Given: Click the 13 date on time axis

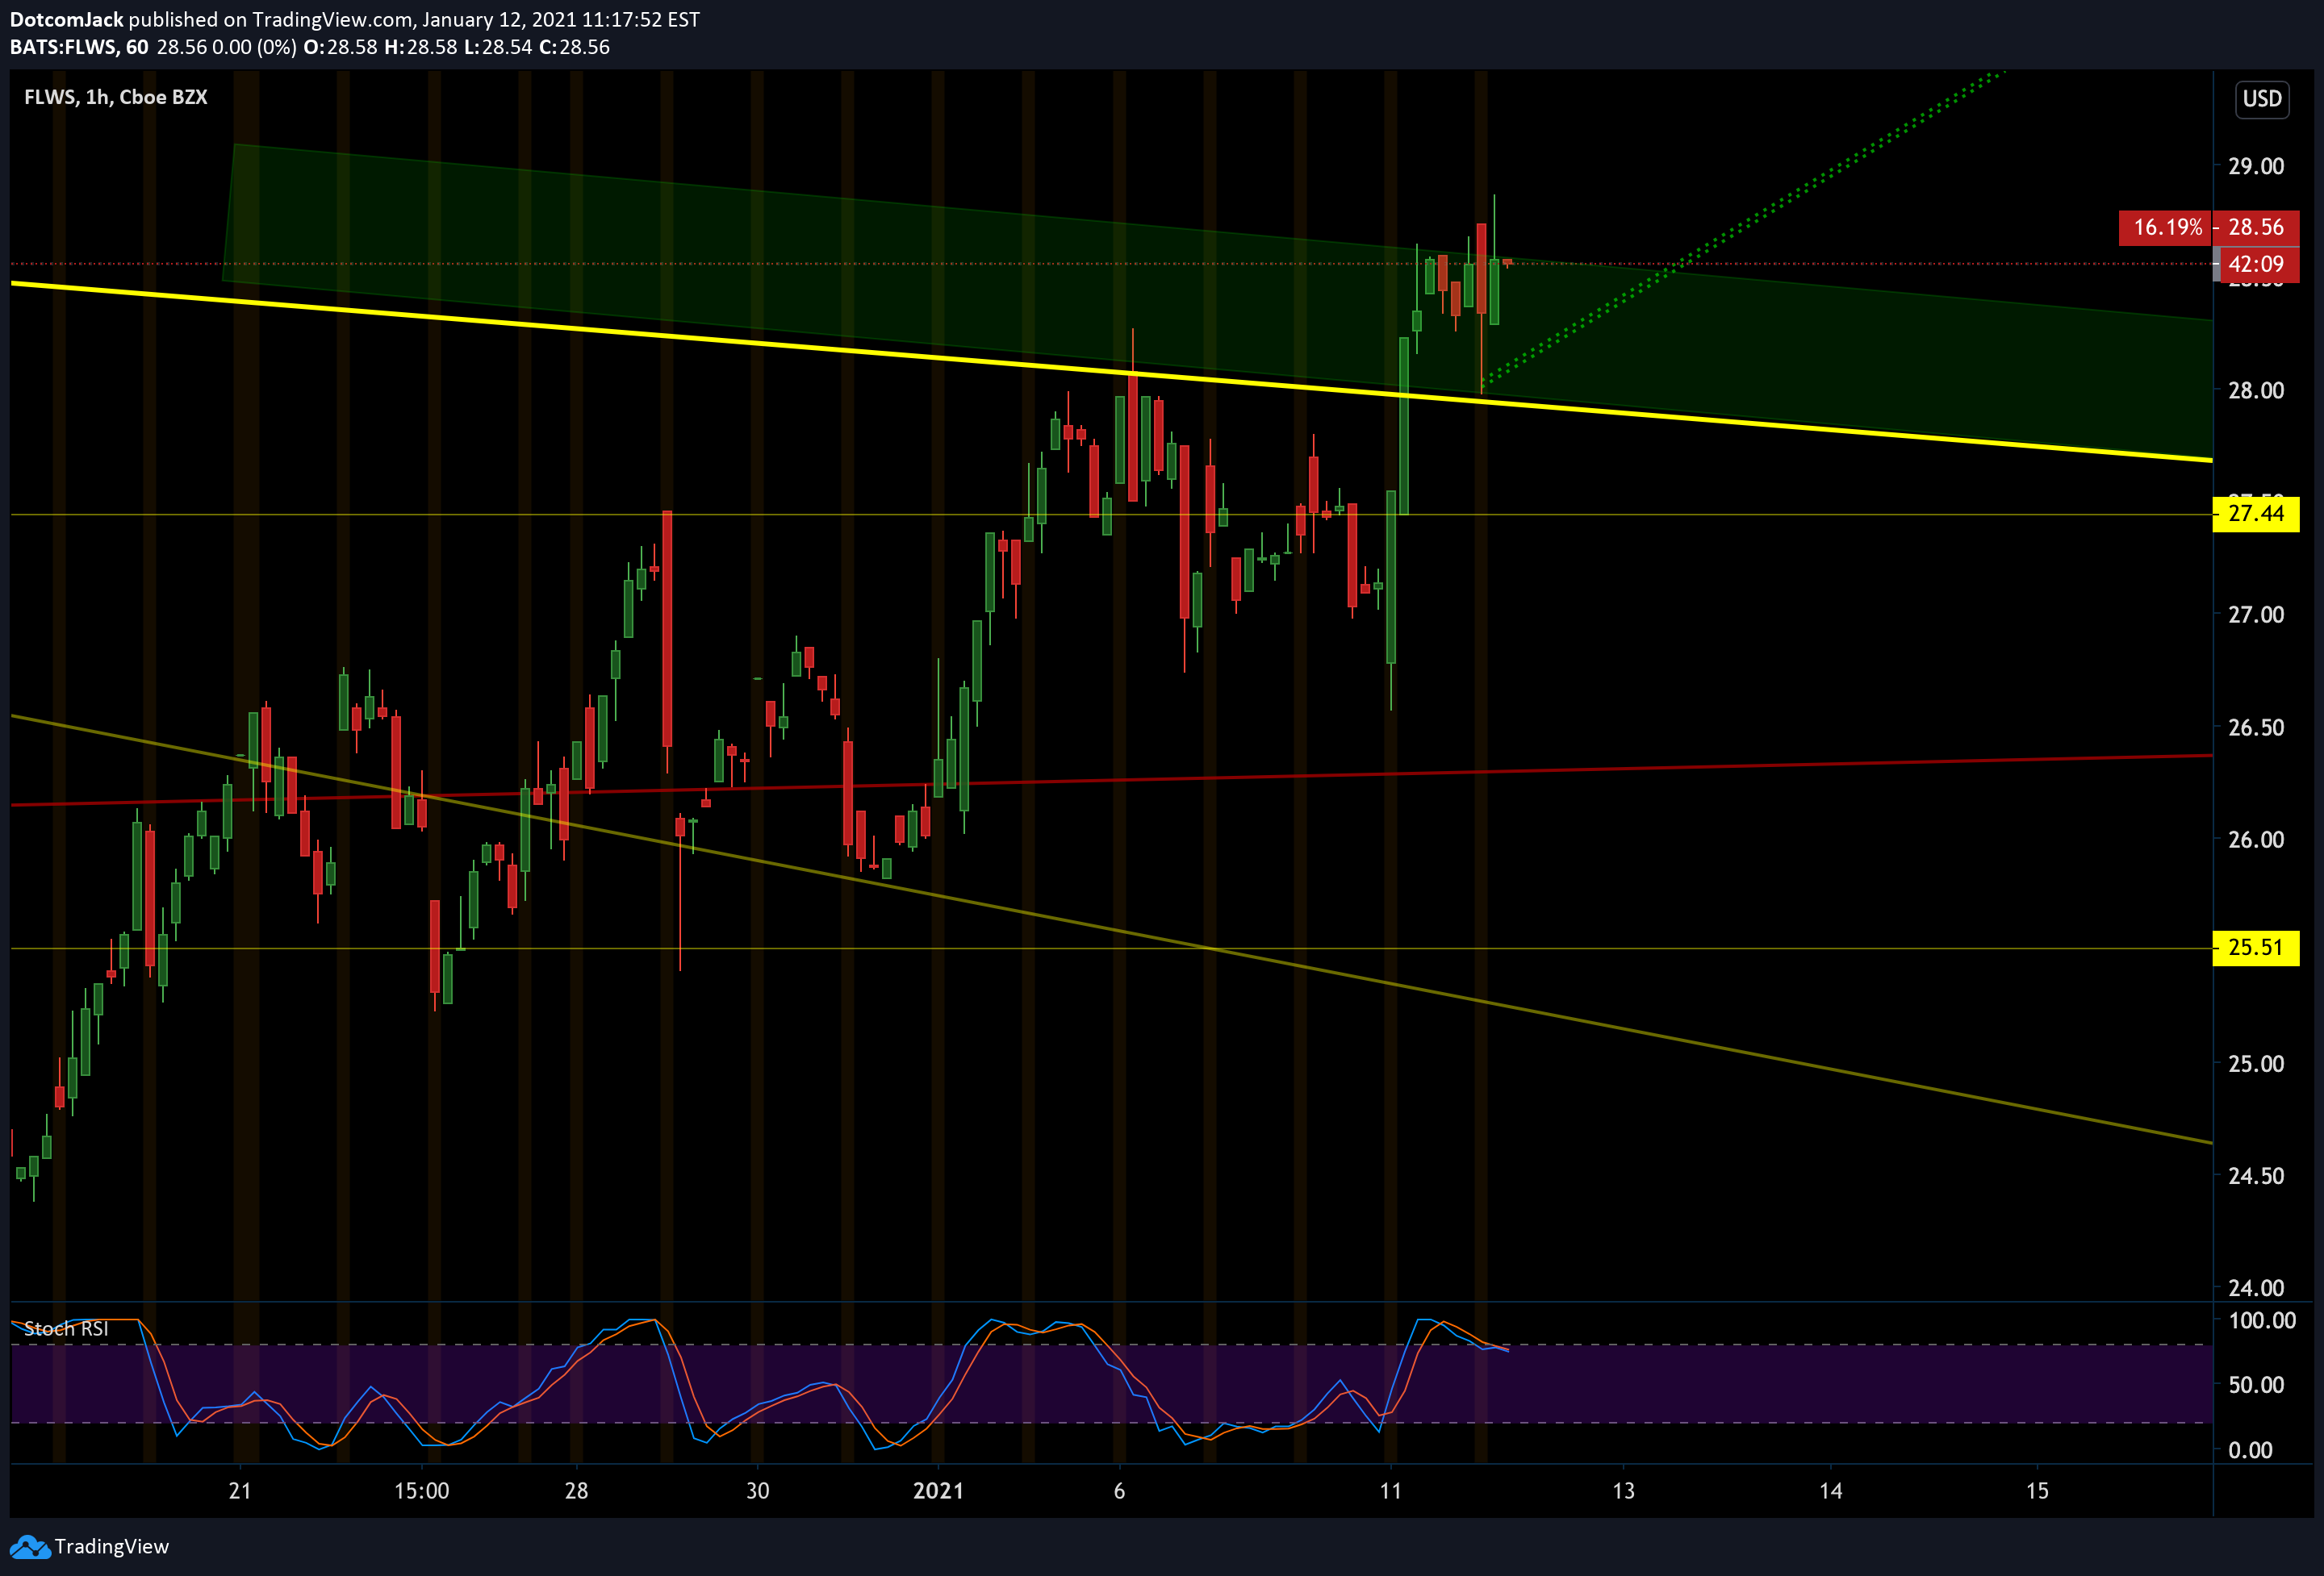Looking at the screenshot, I should 1624,1491.
